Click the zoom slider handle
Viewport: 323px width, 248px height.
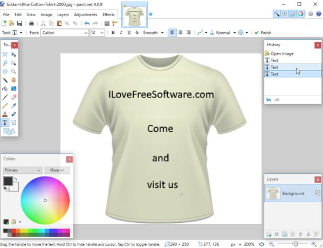pyautogui.click(x=296, y=244)
